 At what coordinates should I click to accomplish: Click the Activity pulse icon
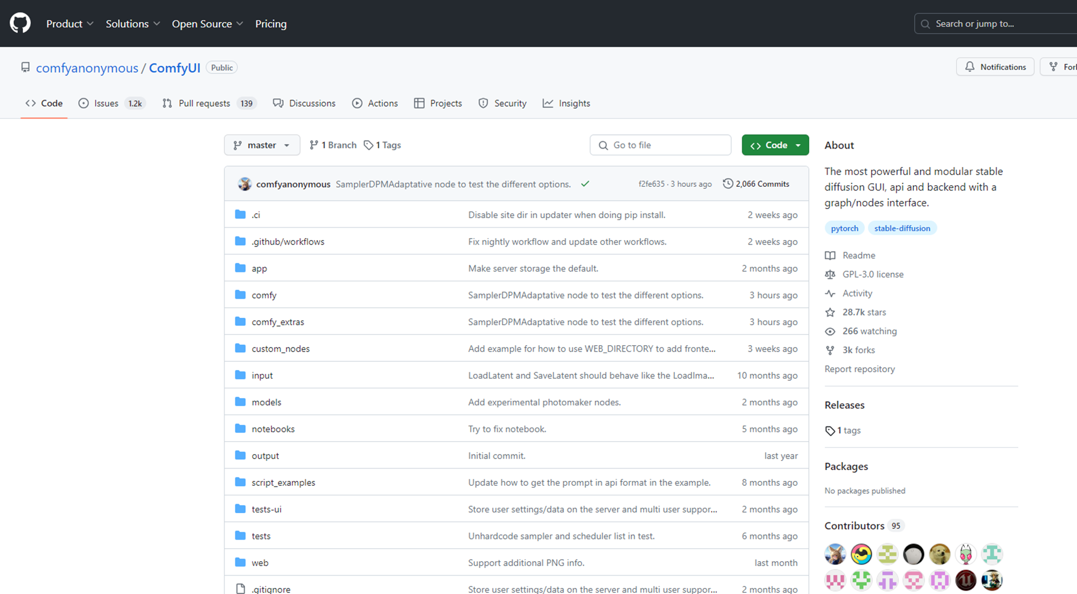830,293
